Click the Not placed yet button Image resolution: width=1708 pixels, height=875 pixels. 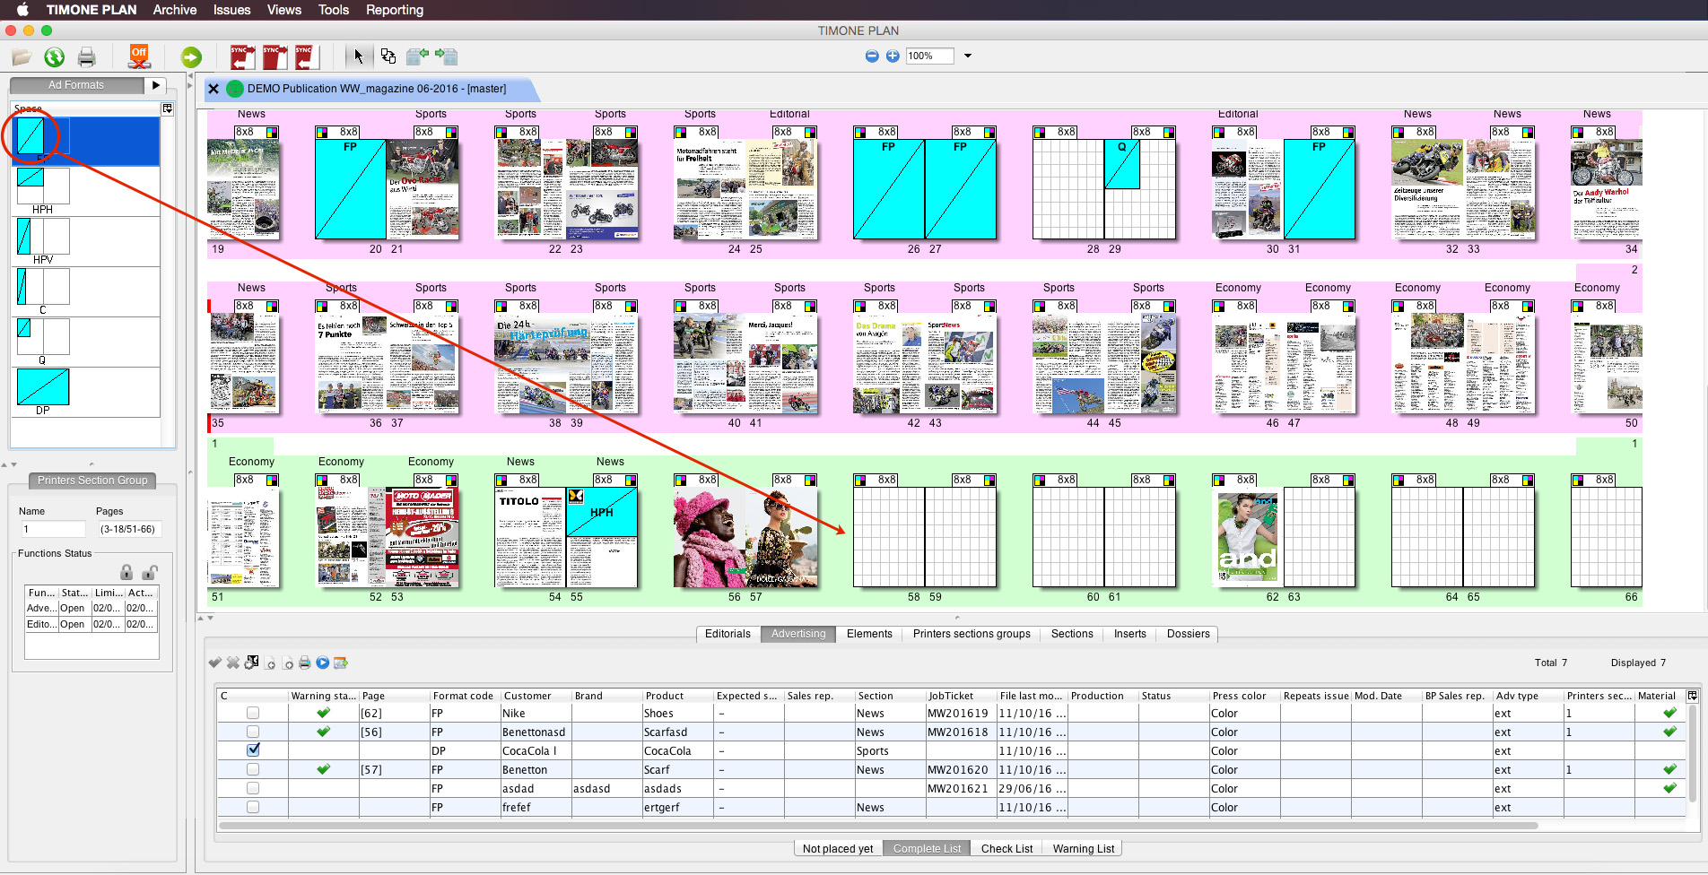tap(838, 849)
